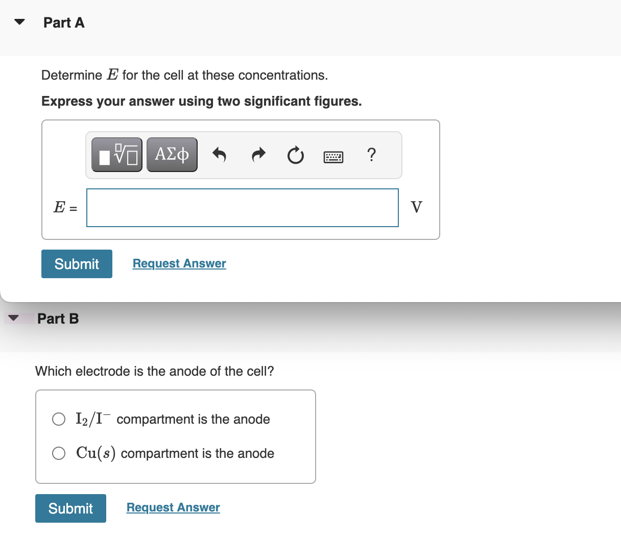Image resolution: width=621 pixels, height=538 pixels.
Task: Open the help question mark icon
Action: 371,154
